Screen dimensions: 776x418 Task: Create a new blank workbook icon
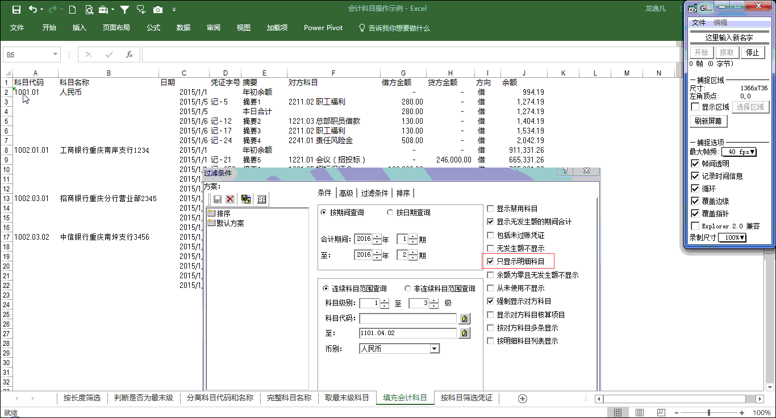[x=72, y=10]
